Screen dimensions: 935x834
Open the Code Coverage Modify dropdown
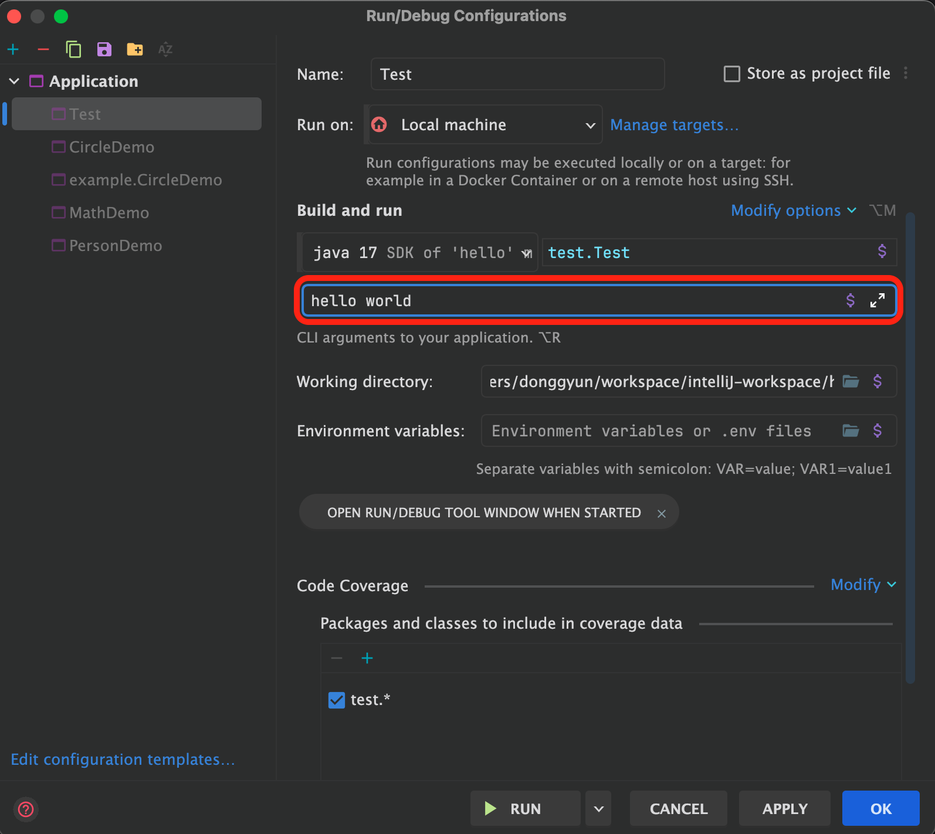pyautogui.click(x=863, y=585)
